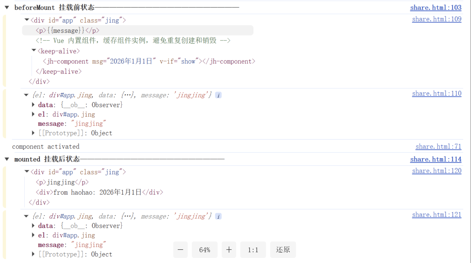This screenshot has width=471, height=263.
Task: Click the component activated log message
Action: point(46,146)
